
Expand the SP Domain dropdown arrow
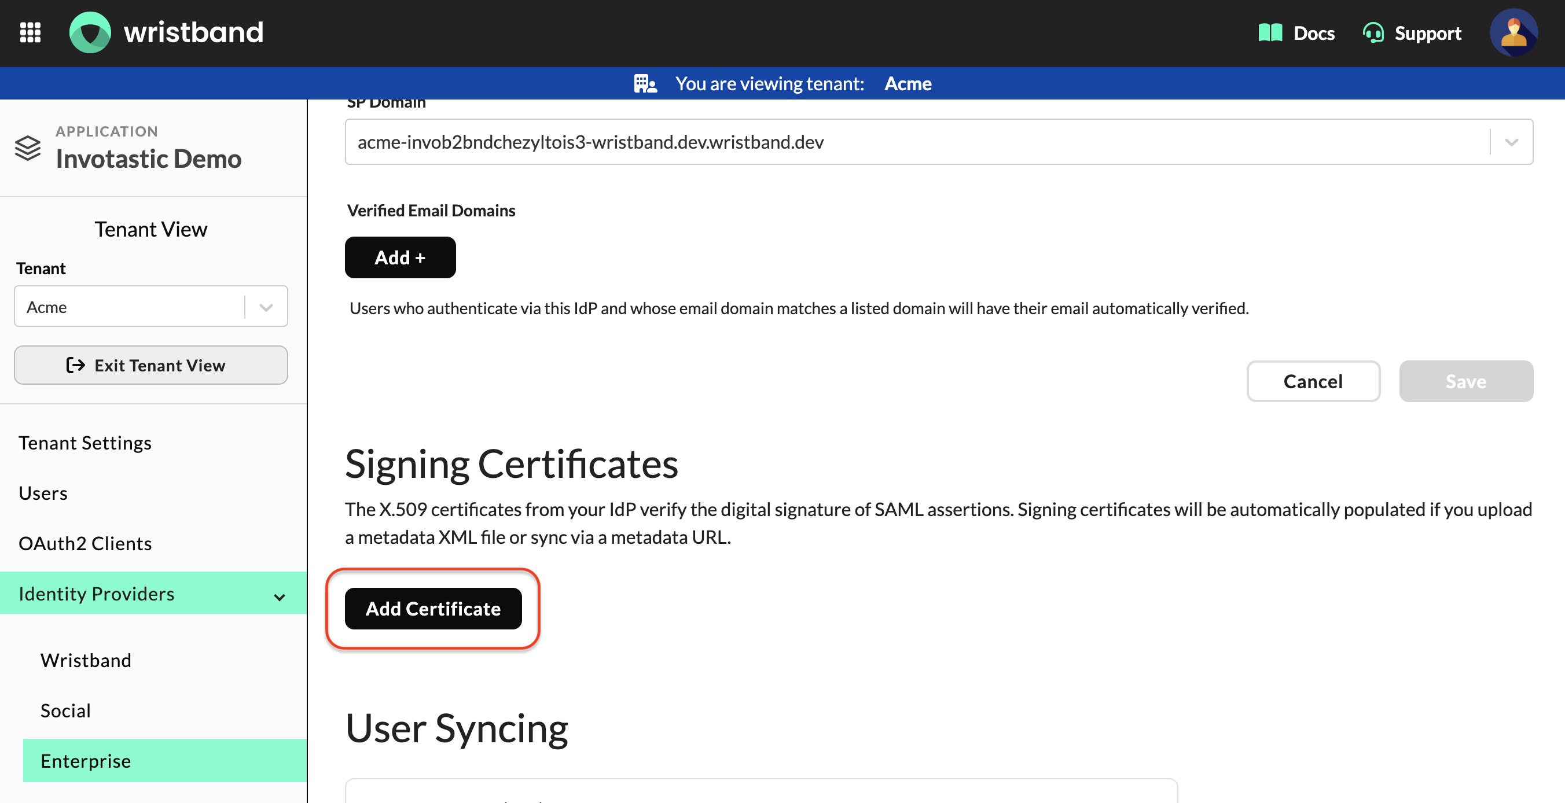1511,142
